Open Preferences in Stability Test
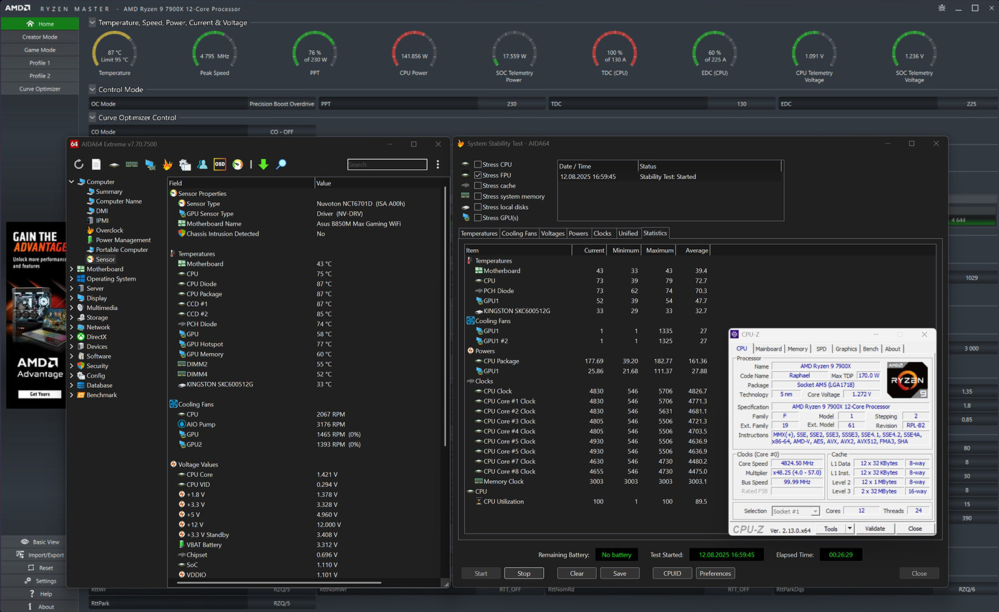This screenshot has width=999, height=612. pyautogui.click(x=716, y=573)
